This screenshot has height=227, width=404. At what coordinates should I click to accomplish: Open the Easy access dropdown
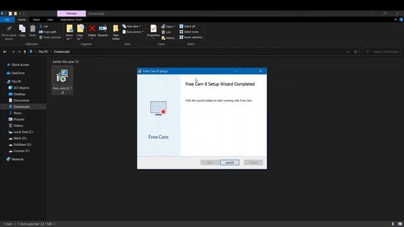pos(133,32)
